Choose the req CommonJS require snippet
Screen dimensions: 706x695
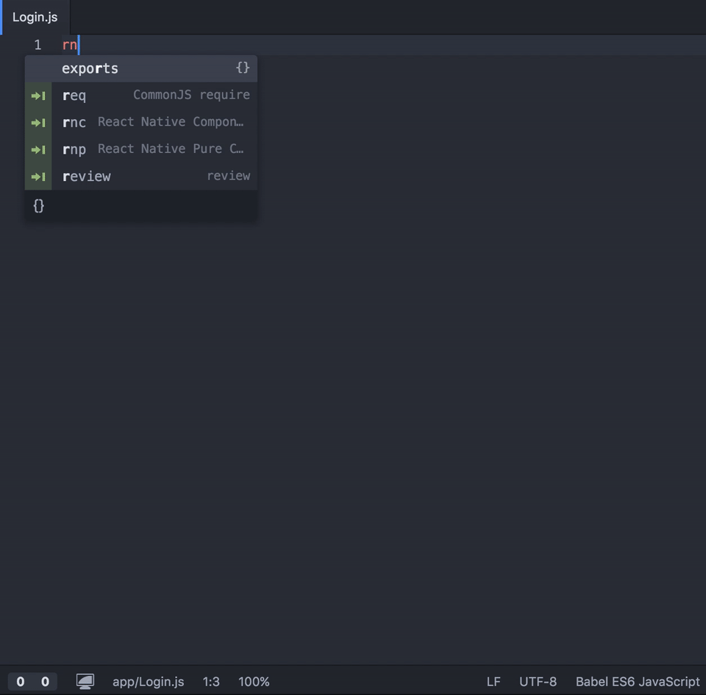[x=141, y=96]
